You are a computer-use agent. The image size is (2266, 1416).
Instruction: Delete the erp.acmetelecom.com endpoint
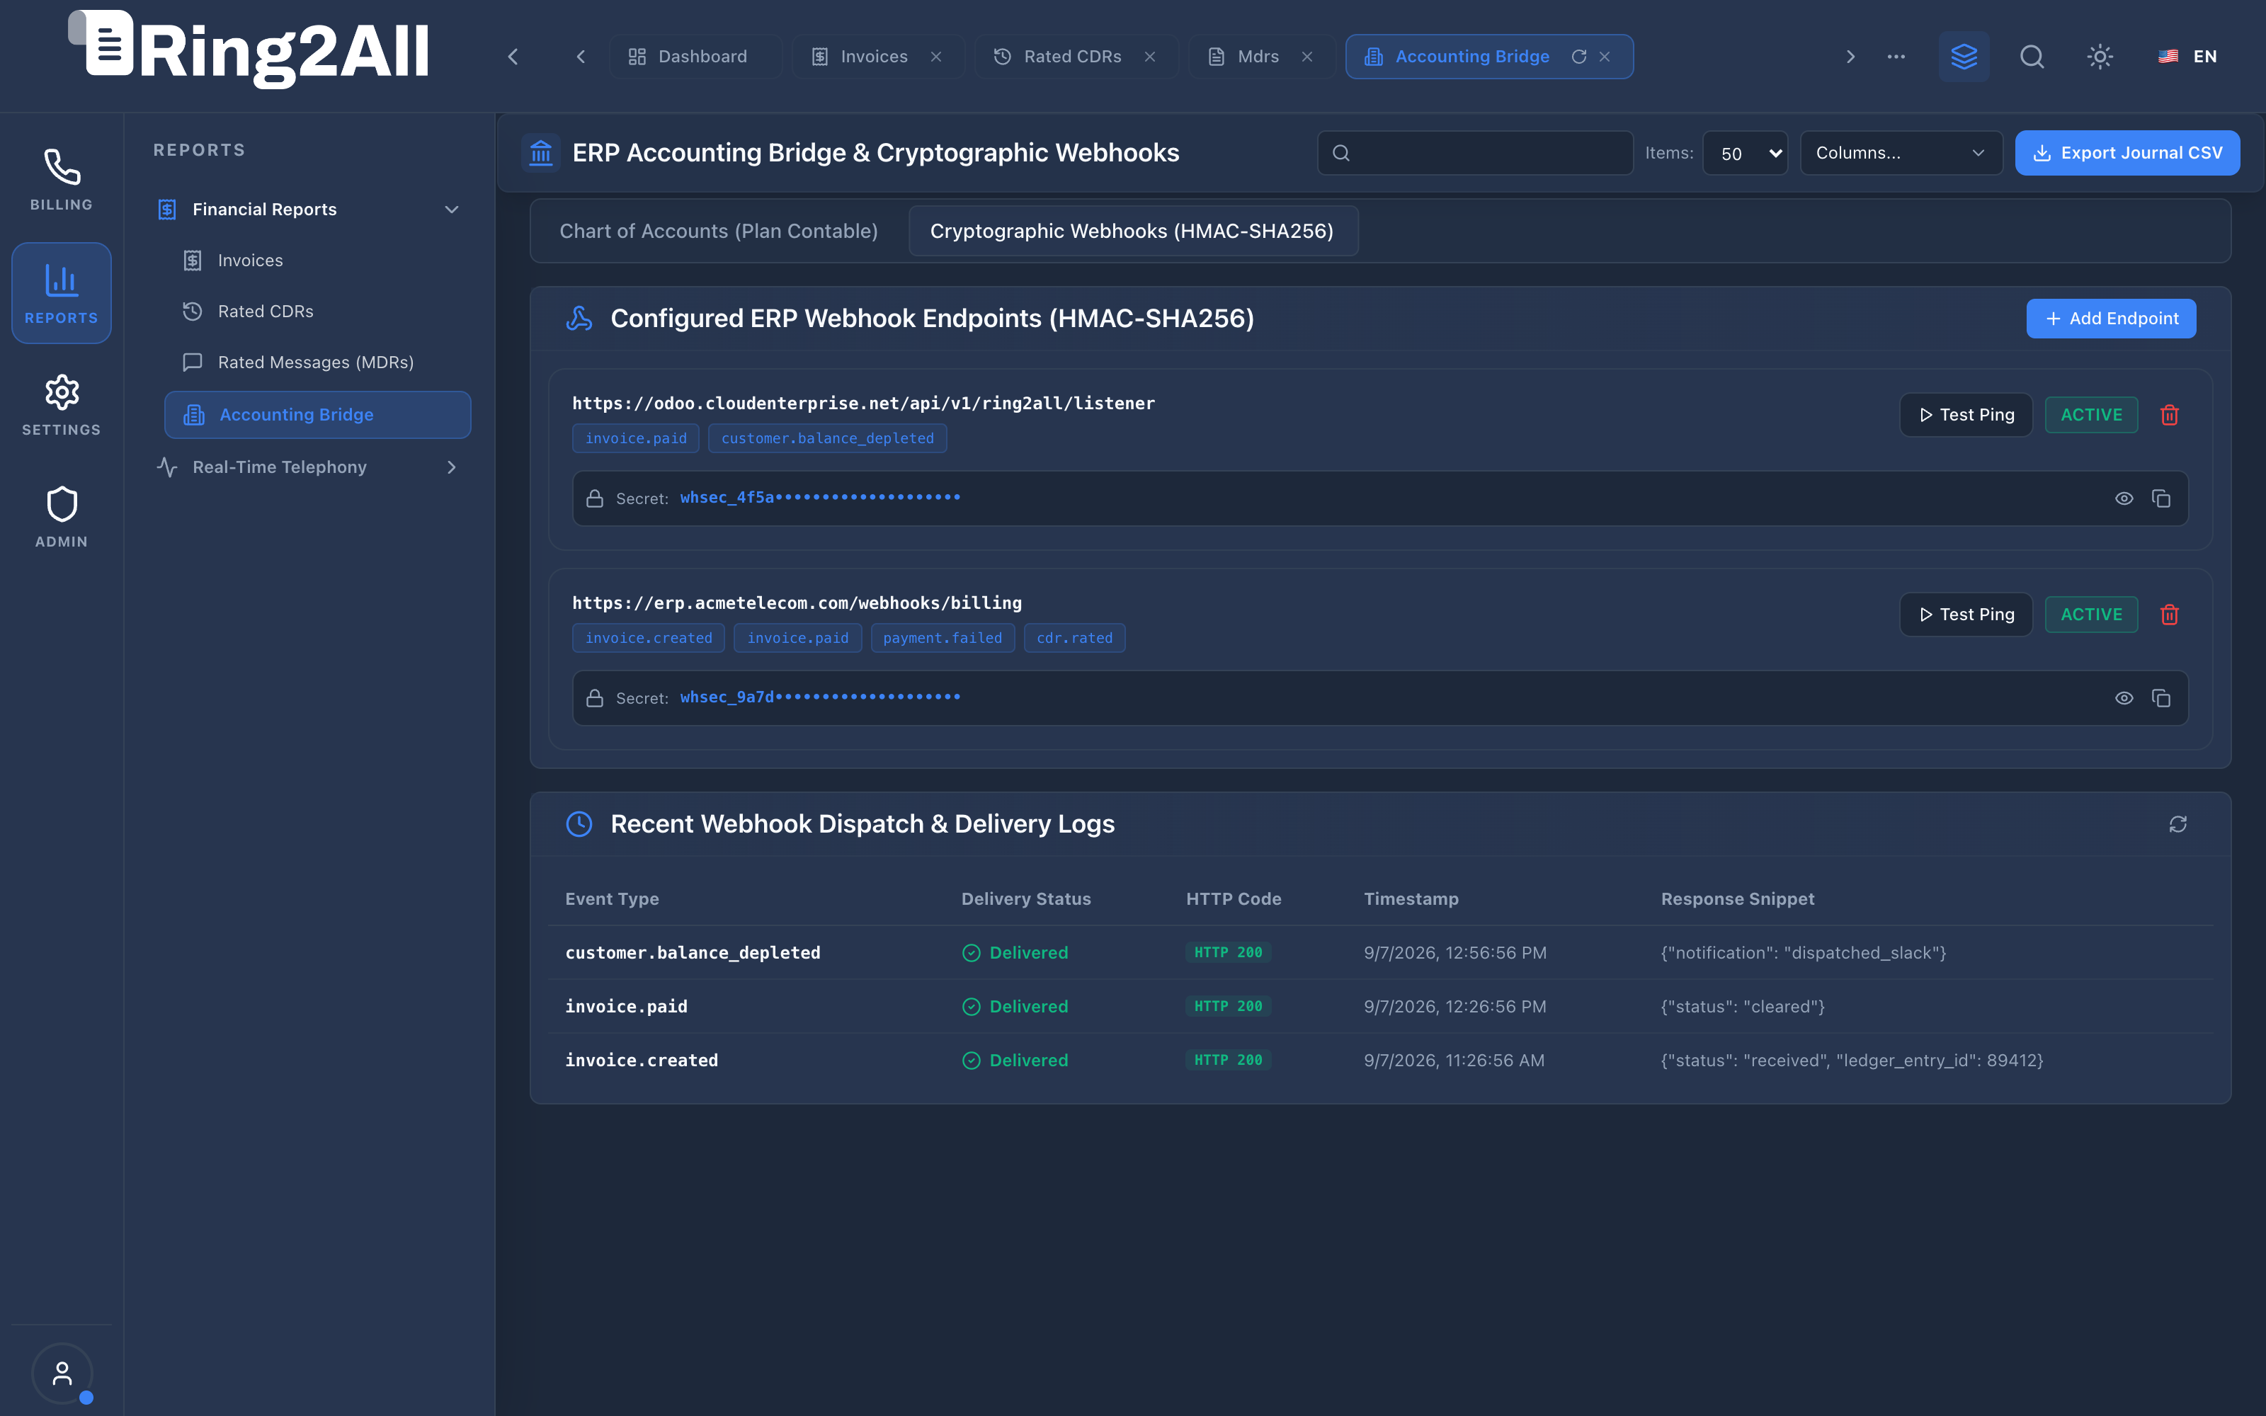tap(2170, 615)
